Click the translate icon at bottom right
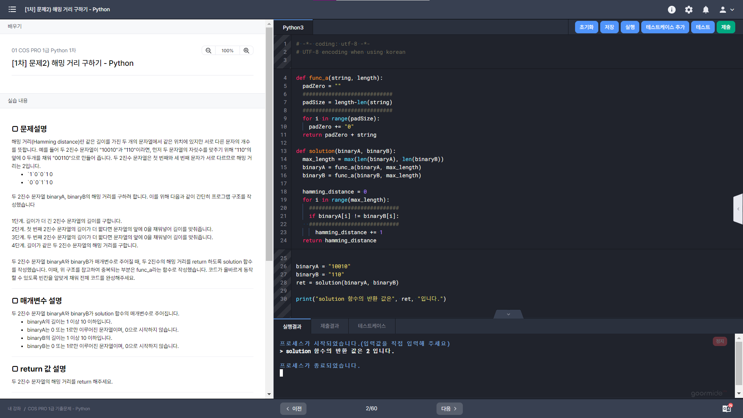743x418 pixels. pyautogui.click(x=727, y=408)
